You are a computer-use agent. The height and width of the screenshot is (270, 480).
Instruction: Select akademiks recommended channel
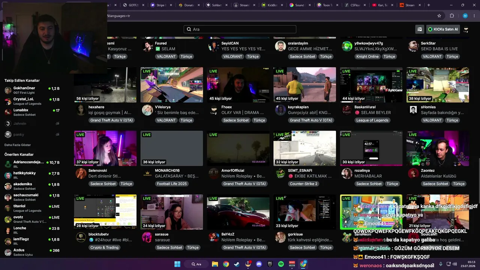coord(32,186)
